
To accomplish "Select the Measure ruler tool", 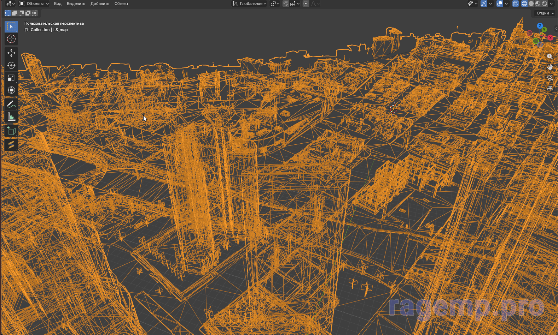I will (x=11, y=117).
